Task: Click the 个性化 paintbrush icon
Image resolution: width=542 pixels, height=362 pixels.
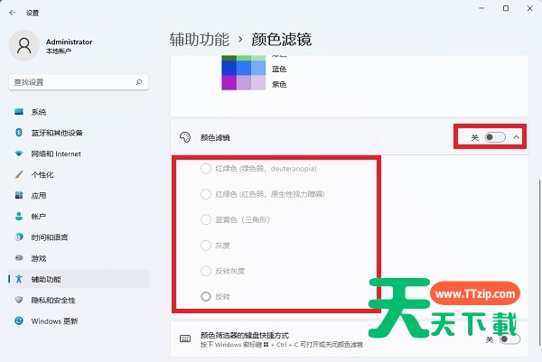Action: point(19,174)
